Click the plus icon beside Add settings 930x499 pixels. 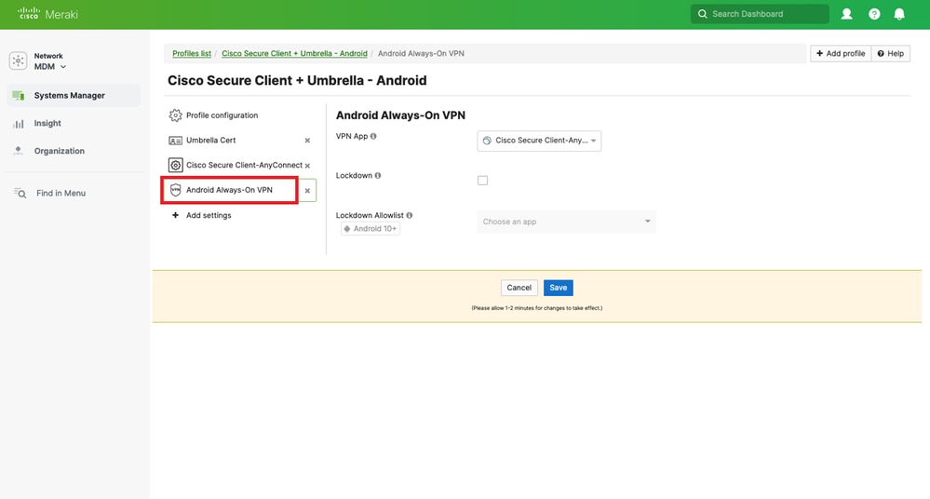click(175, 215)
